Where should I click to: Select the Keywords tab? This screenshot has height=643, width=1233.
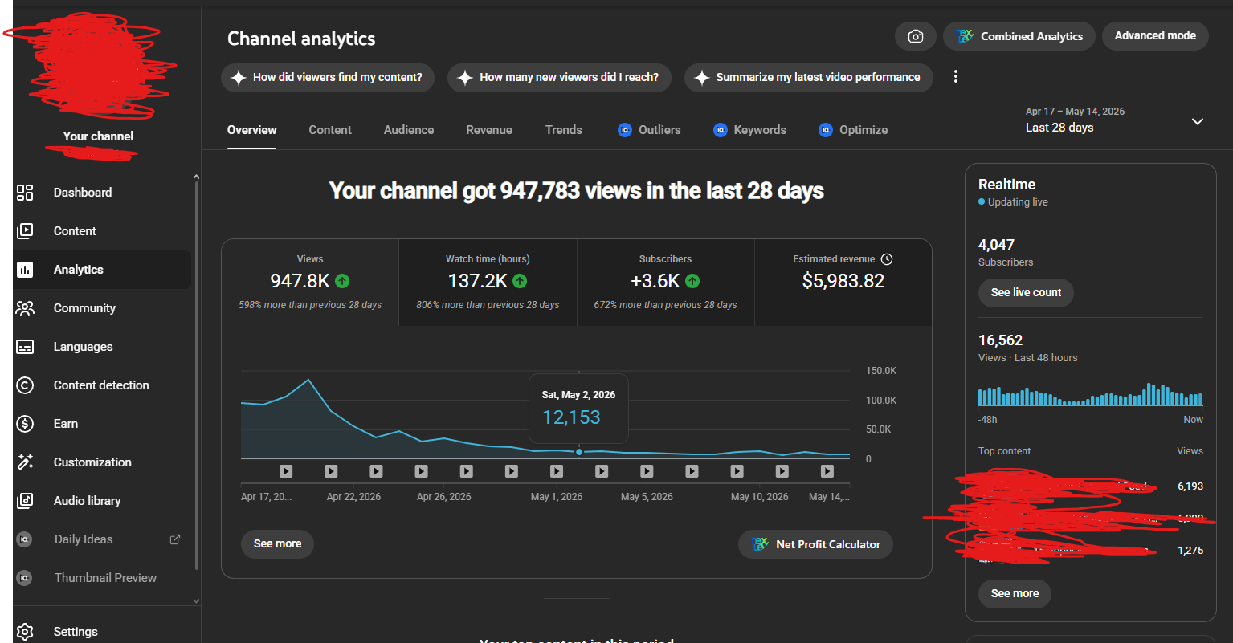tap(749, 130)
